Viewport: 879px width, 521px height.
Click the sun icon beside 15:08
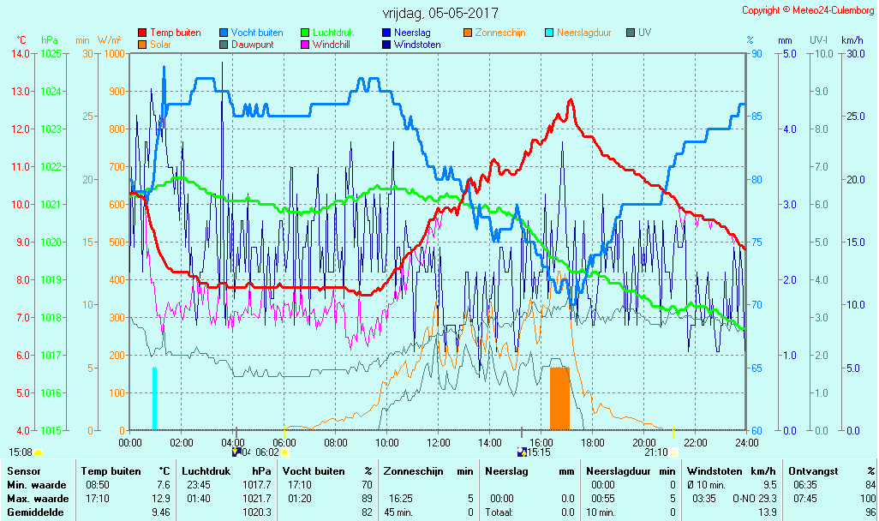pyautogui.click(x=39, y=452)
